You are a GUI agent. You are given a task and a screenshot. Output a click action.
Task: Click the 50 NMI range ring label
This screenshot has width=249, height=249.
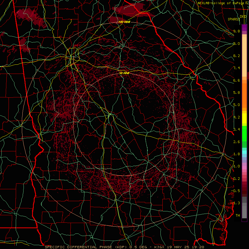click(124, 73)
